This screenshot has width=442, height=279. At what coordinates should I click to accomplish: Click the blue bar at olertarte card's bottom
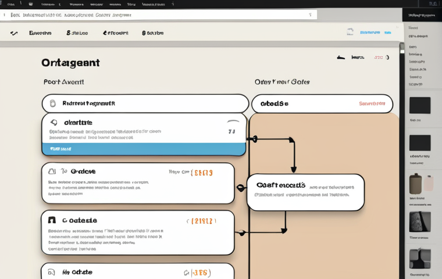[144, 149]
